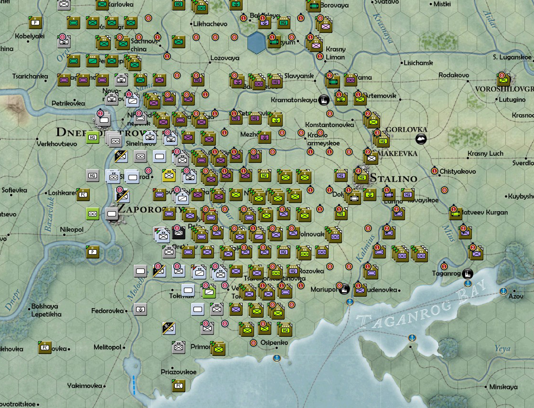This screenshot has height=408, width=534.
Task: Click the green HQ counter west of Dnepropetrovsk
Action: [x=92, y=137]
